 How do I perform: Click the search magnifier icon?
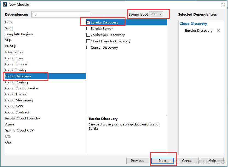coord(34,14)
